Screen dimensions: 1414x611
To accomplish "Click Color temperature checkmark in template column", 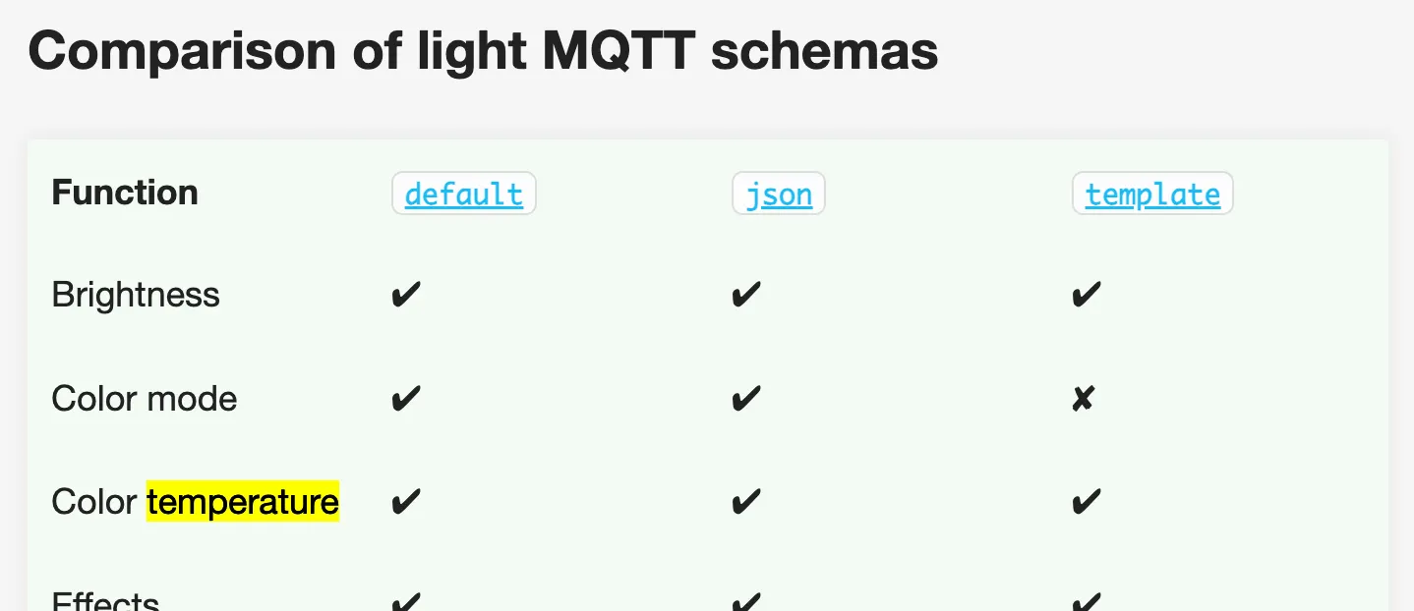I will 1086,502.
